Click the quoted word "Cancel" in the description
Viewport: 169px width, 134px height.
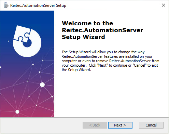[139, 65]
